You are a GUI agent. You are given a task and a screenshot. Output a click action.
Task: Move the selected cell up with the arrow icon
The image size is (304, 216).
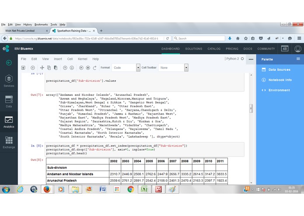[x=65, y=68]
